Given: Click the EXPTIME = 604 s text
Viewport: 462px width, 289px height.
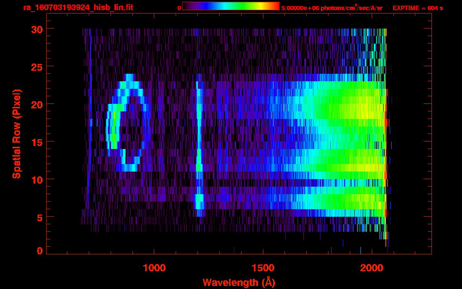Looking at the screenshot, I should [418, 8].
